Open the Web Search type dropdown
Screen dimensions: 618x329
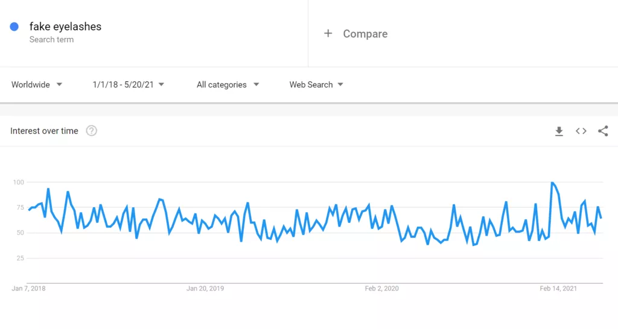tap(316, 84)
